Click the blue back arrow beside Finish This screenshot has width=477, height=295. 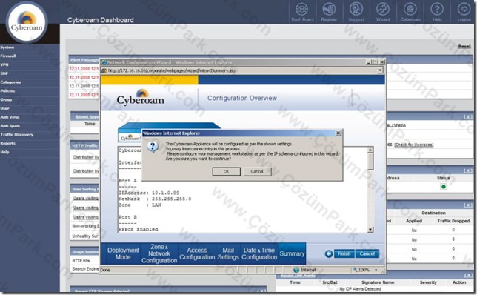[329, 253]
